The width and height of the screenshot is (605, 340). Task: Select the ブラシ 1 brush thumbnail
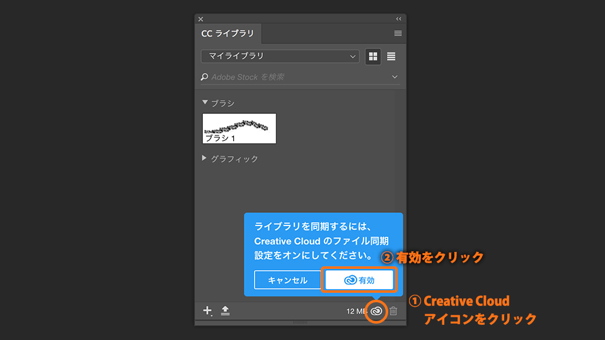tap(239, 128)
